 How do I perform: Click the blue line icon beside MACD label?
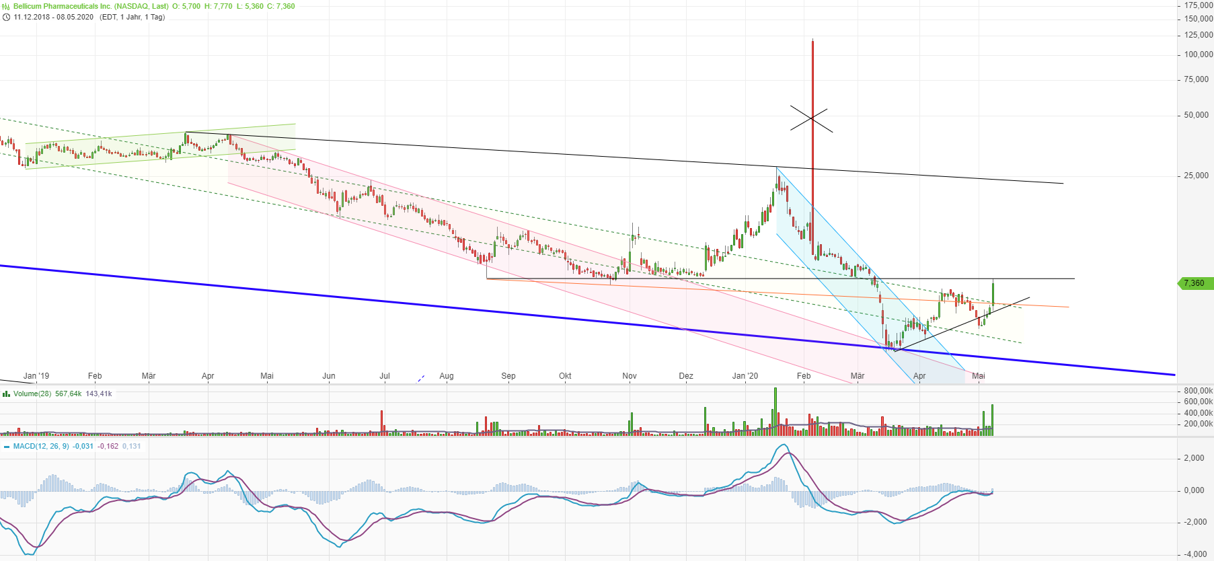6,447
